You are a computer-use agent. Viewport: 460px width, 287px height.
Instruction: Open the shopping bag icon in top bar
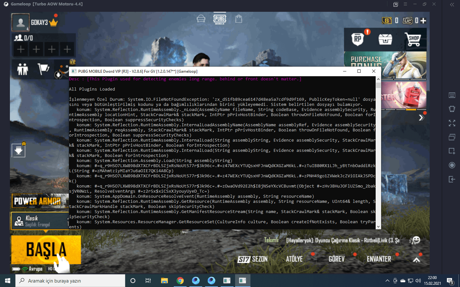(x=239, y=19)
